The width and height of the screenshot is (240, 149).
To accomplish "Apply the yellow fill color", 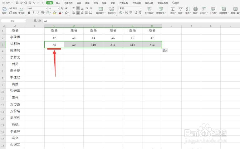I will click(54, 13).
